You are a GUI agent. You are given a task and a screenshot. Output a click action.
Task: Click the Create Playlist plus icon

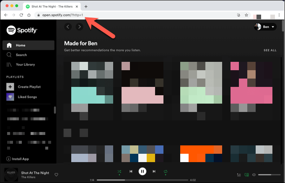[x=10, y=86]
